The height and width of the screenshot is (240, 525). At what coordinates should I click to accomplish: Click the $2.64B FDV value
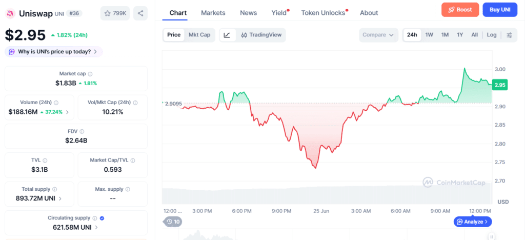pyautogui.click(x=76, y=141)
